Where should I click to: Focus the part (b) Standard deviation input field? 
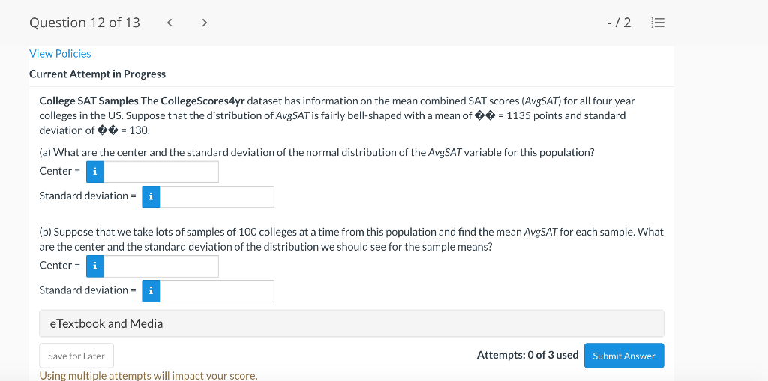point(217,290)
